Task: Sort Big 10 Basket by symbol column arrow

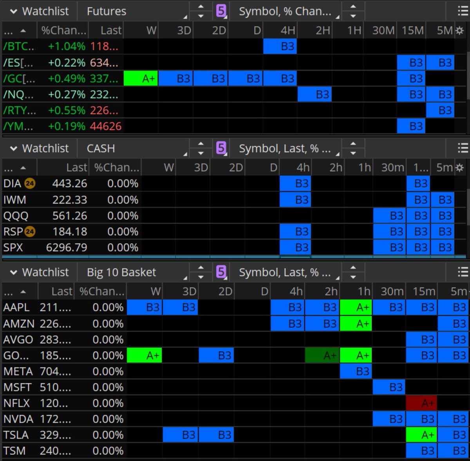Action: point(23,292)
